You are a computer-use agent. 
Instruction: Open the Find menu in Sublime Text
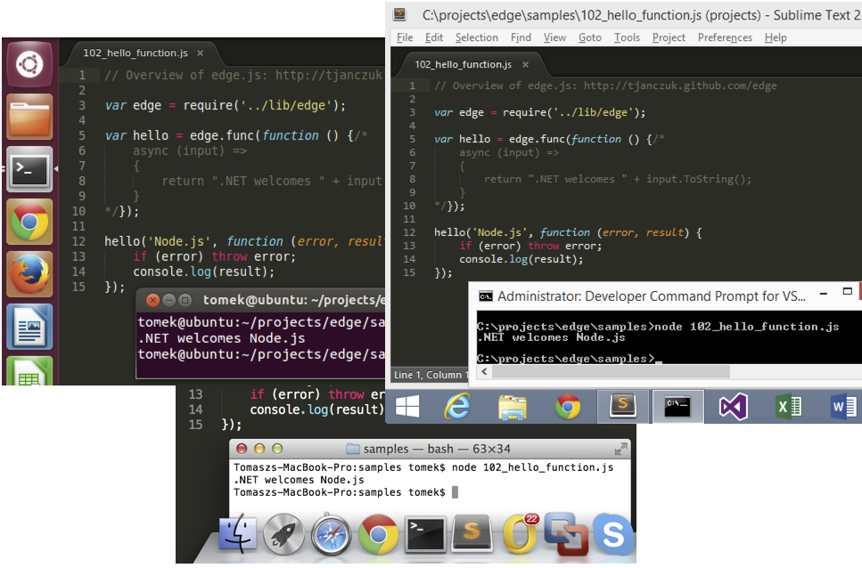521,37
